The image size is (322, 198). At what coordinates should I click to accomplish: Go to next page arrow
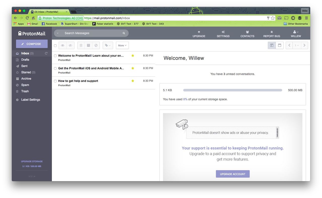coord(304,45)
